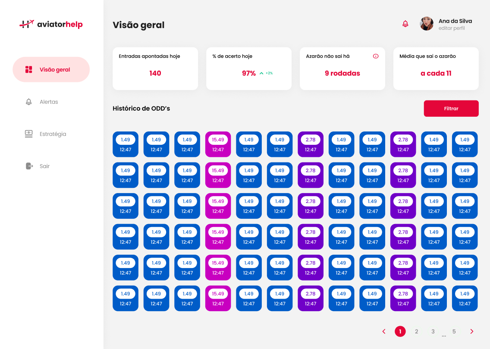Select the Estratégia menu item
Viewport: 490px width, 349px height.
[53, 134]
